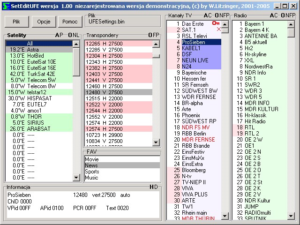Select NDR Info in the Radio list

(255, 73)
